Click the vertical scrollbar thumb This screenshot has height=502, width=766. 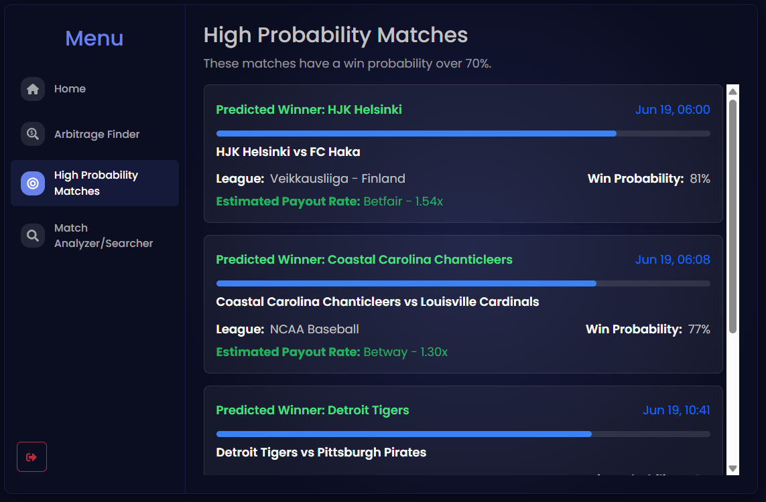pos(732,217)
